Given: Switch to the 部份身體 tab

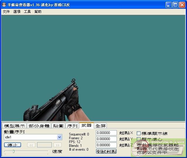Looking at the screenshot, I should point(39,126).
